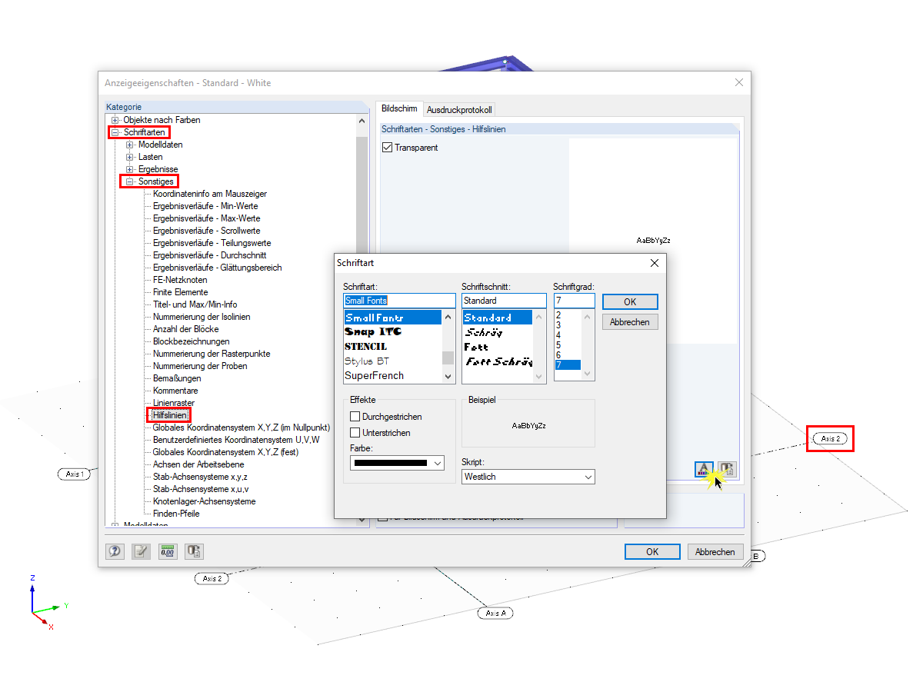Confirm the font dialog with OK
Image resolution: width=923 pixels, height=692 pixels.
pos(630,302)
